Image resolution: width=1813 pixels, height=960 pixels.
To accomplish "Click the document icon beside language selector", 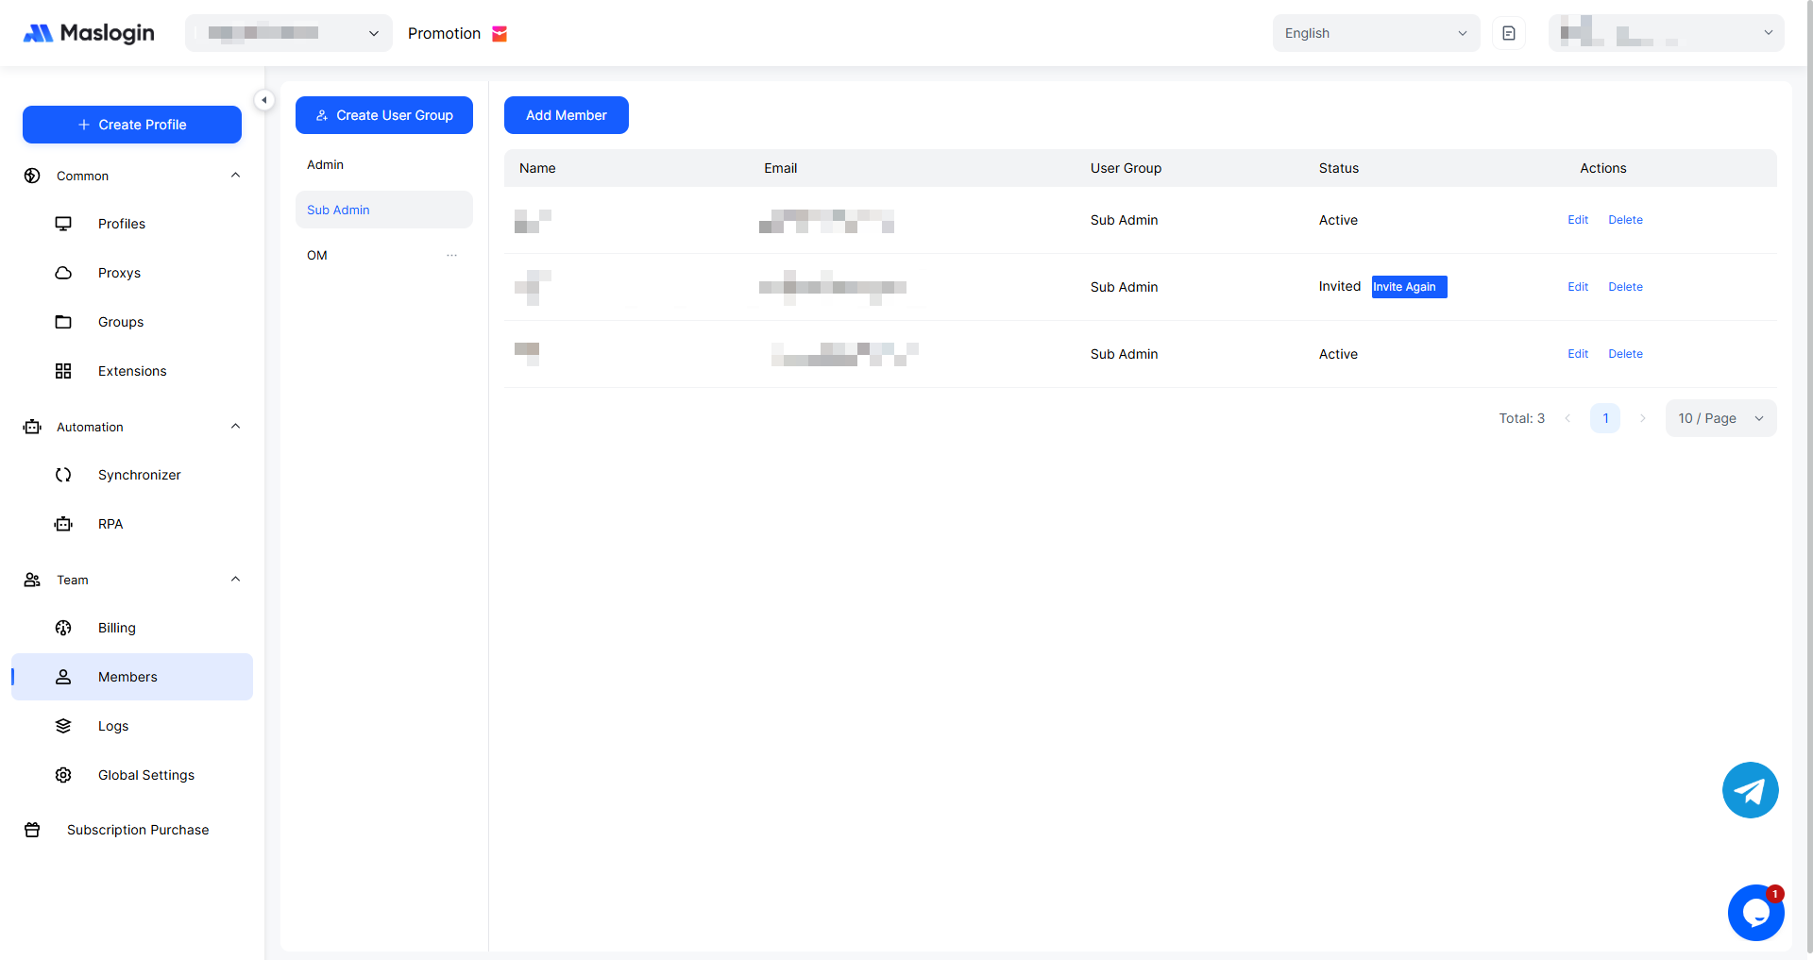I will (1509, 33).
